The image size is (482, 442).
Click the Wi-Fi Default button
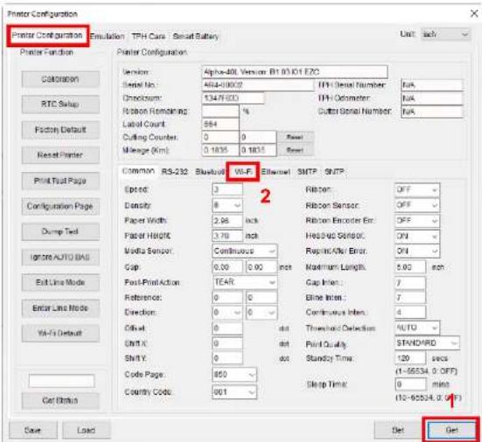click(x=60, y=333)
